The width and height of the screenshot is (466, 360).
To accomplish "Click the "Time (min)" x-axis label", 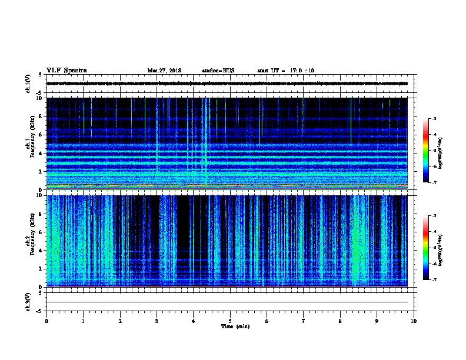I will point(235,326).
